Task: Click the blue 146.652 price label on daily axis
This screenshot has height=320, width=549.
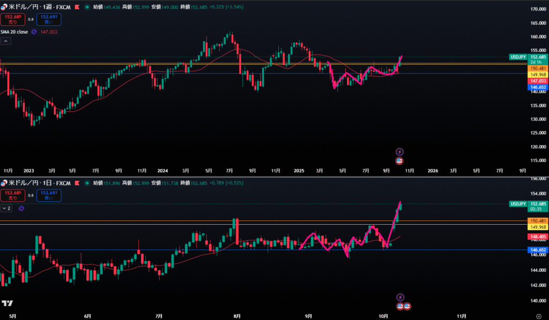Action: point(538,250)
